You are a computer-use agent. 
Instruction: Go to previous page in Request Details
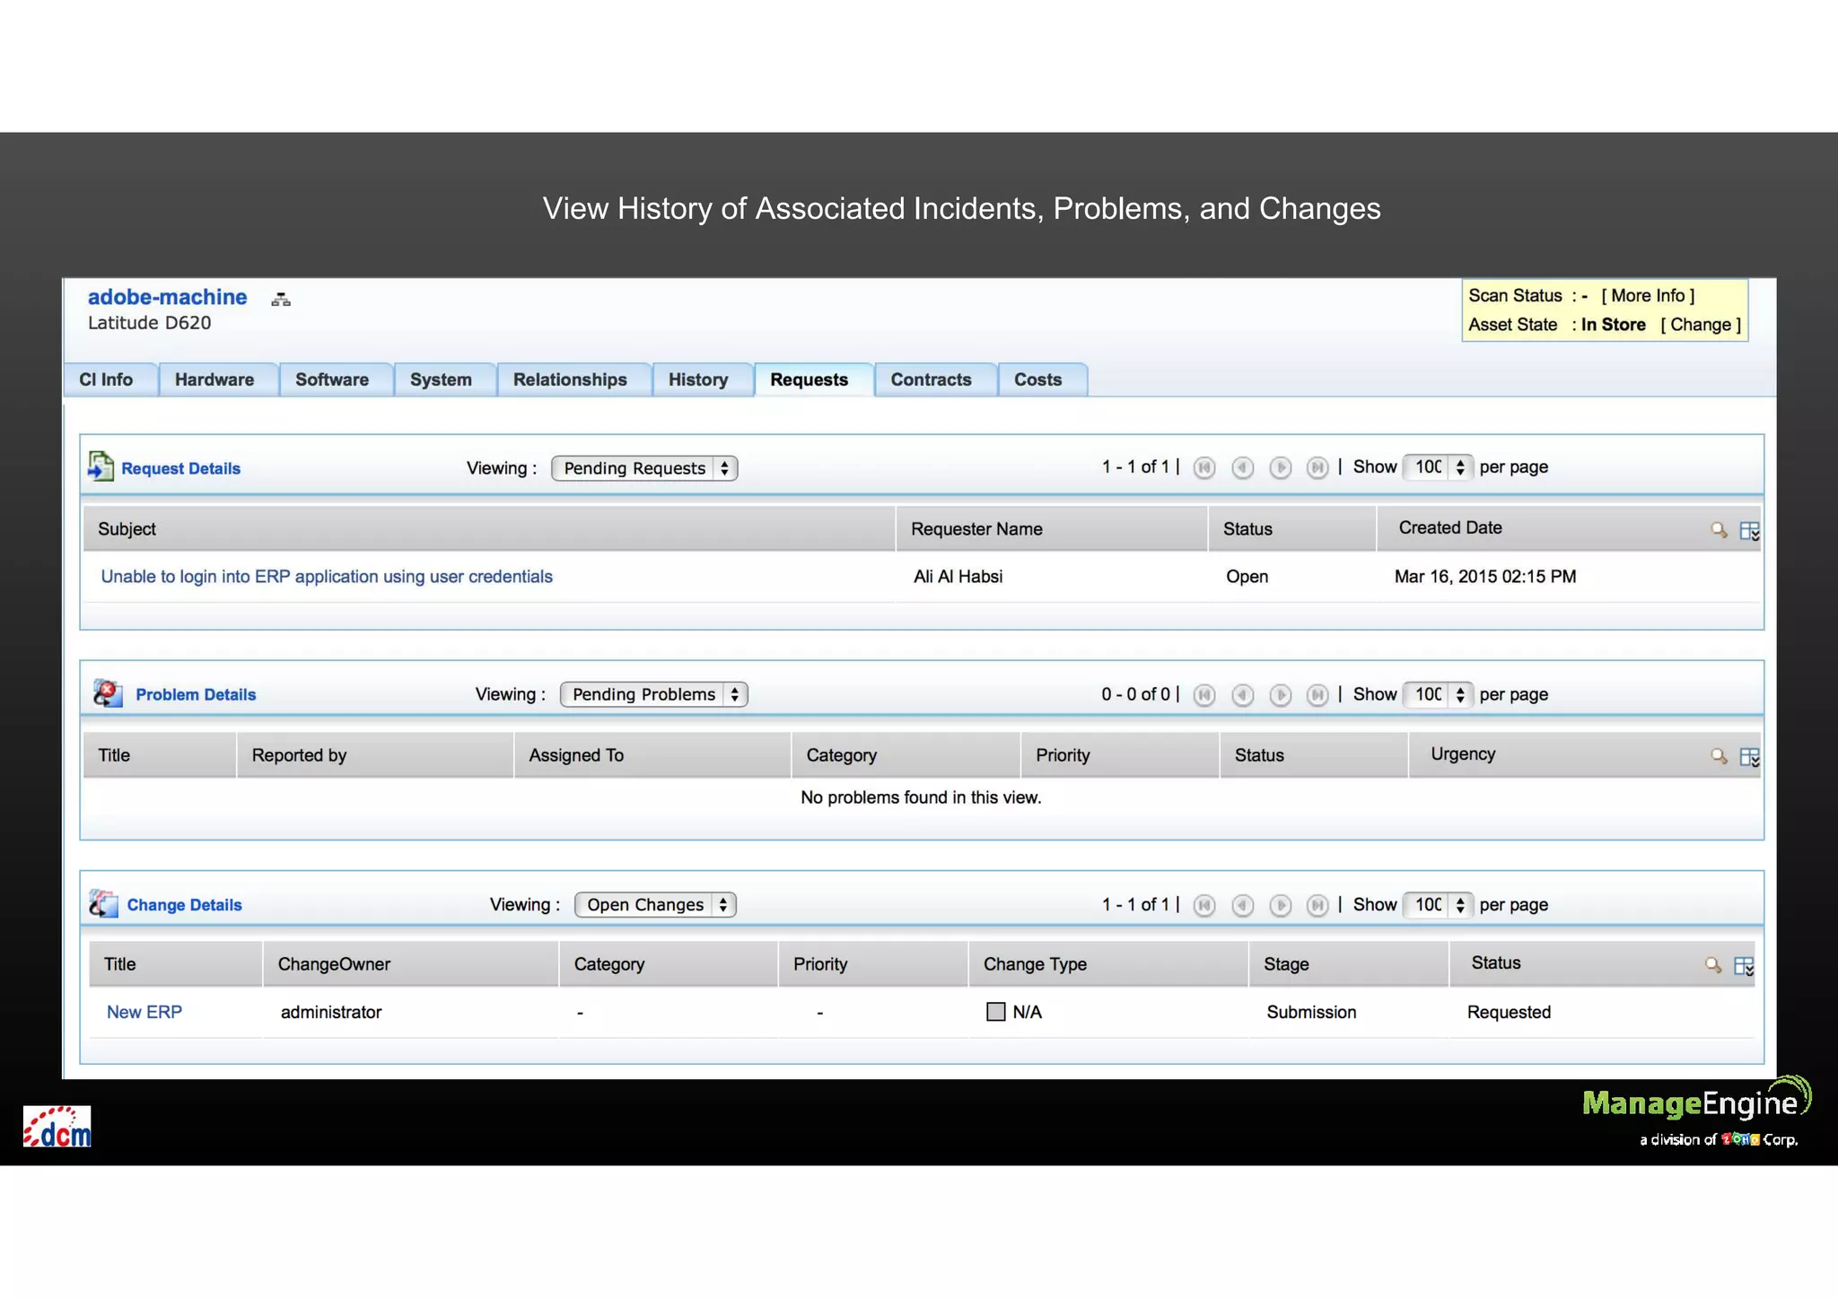point(1243,467)
